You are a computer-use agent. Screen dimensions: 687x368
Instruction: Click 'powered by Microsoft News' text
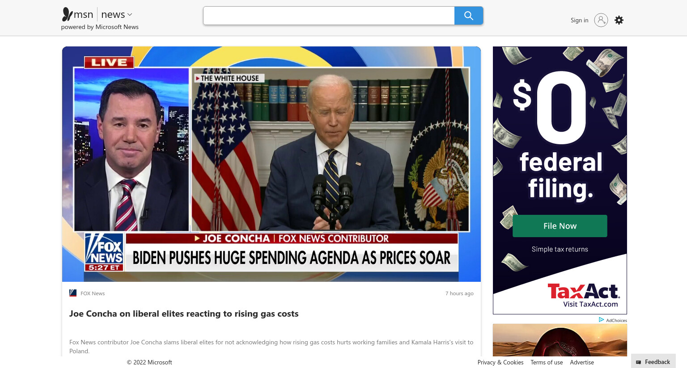pos(100,27)
